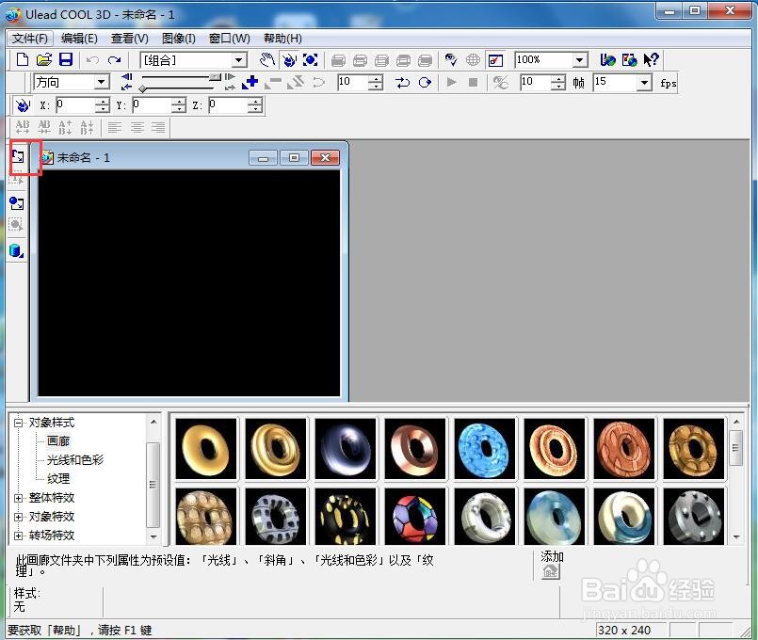This screenshot has width=758, height=640.
Task: Select the Rotate Object tool in standard toolbar
Action: (289, 60)
